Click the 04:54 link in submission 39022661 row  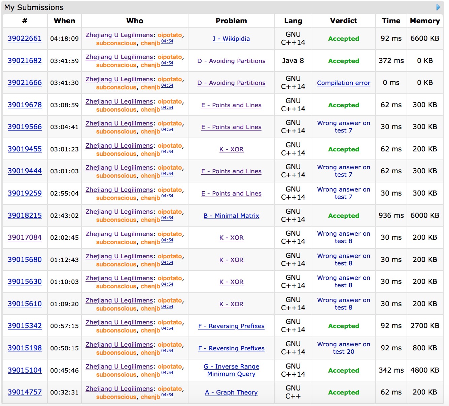point(167,41)
